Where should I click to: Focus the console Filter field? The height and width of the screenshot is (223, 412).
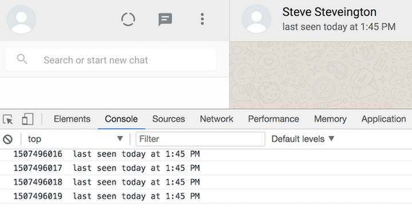200,139
